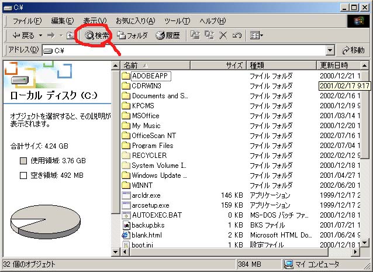Viewport: 373px width, 272px height.
Task: Open the Views (表示) toolbar dropdown
Action: click(x=256, y=36)
